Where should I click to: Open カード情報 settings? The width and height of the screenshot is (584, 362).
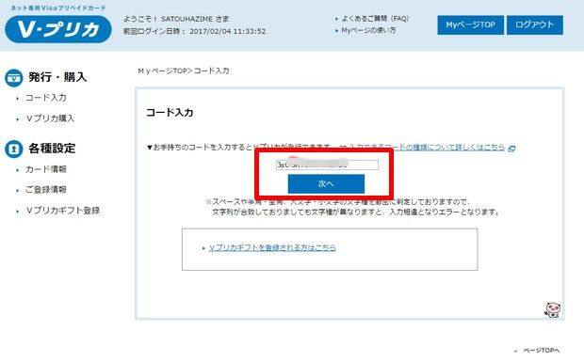click(46, 169)
